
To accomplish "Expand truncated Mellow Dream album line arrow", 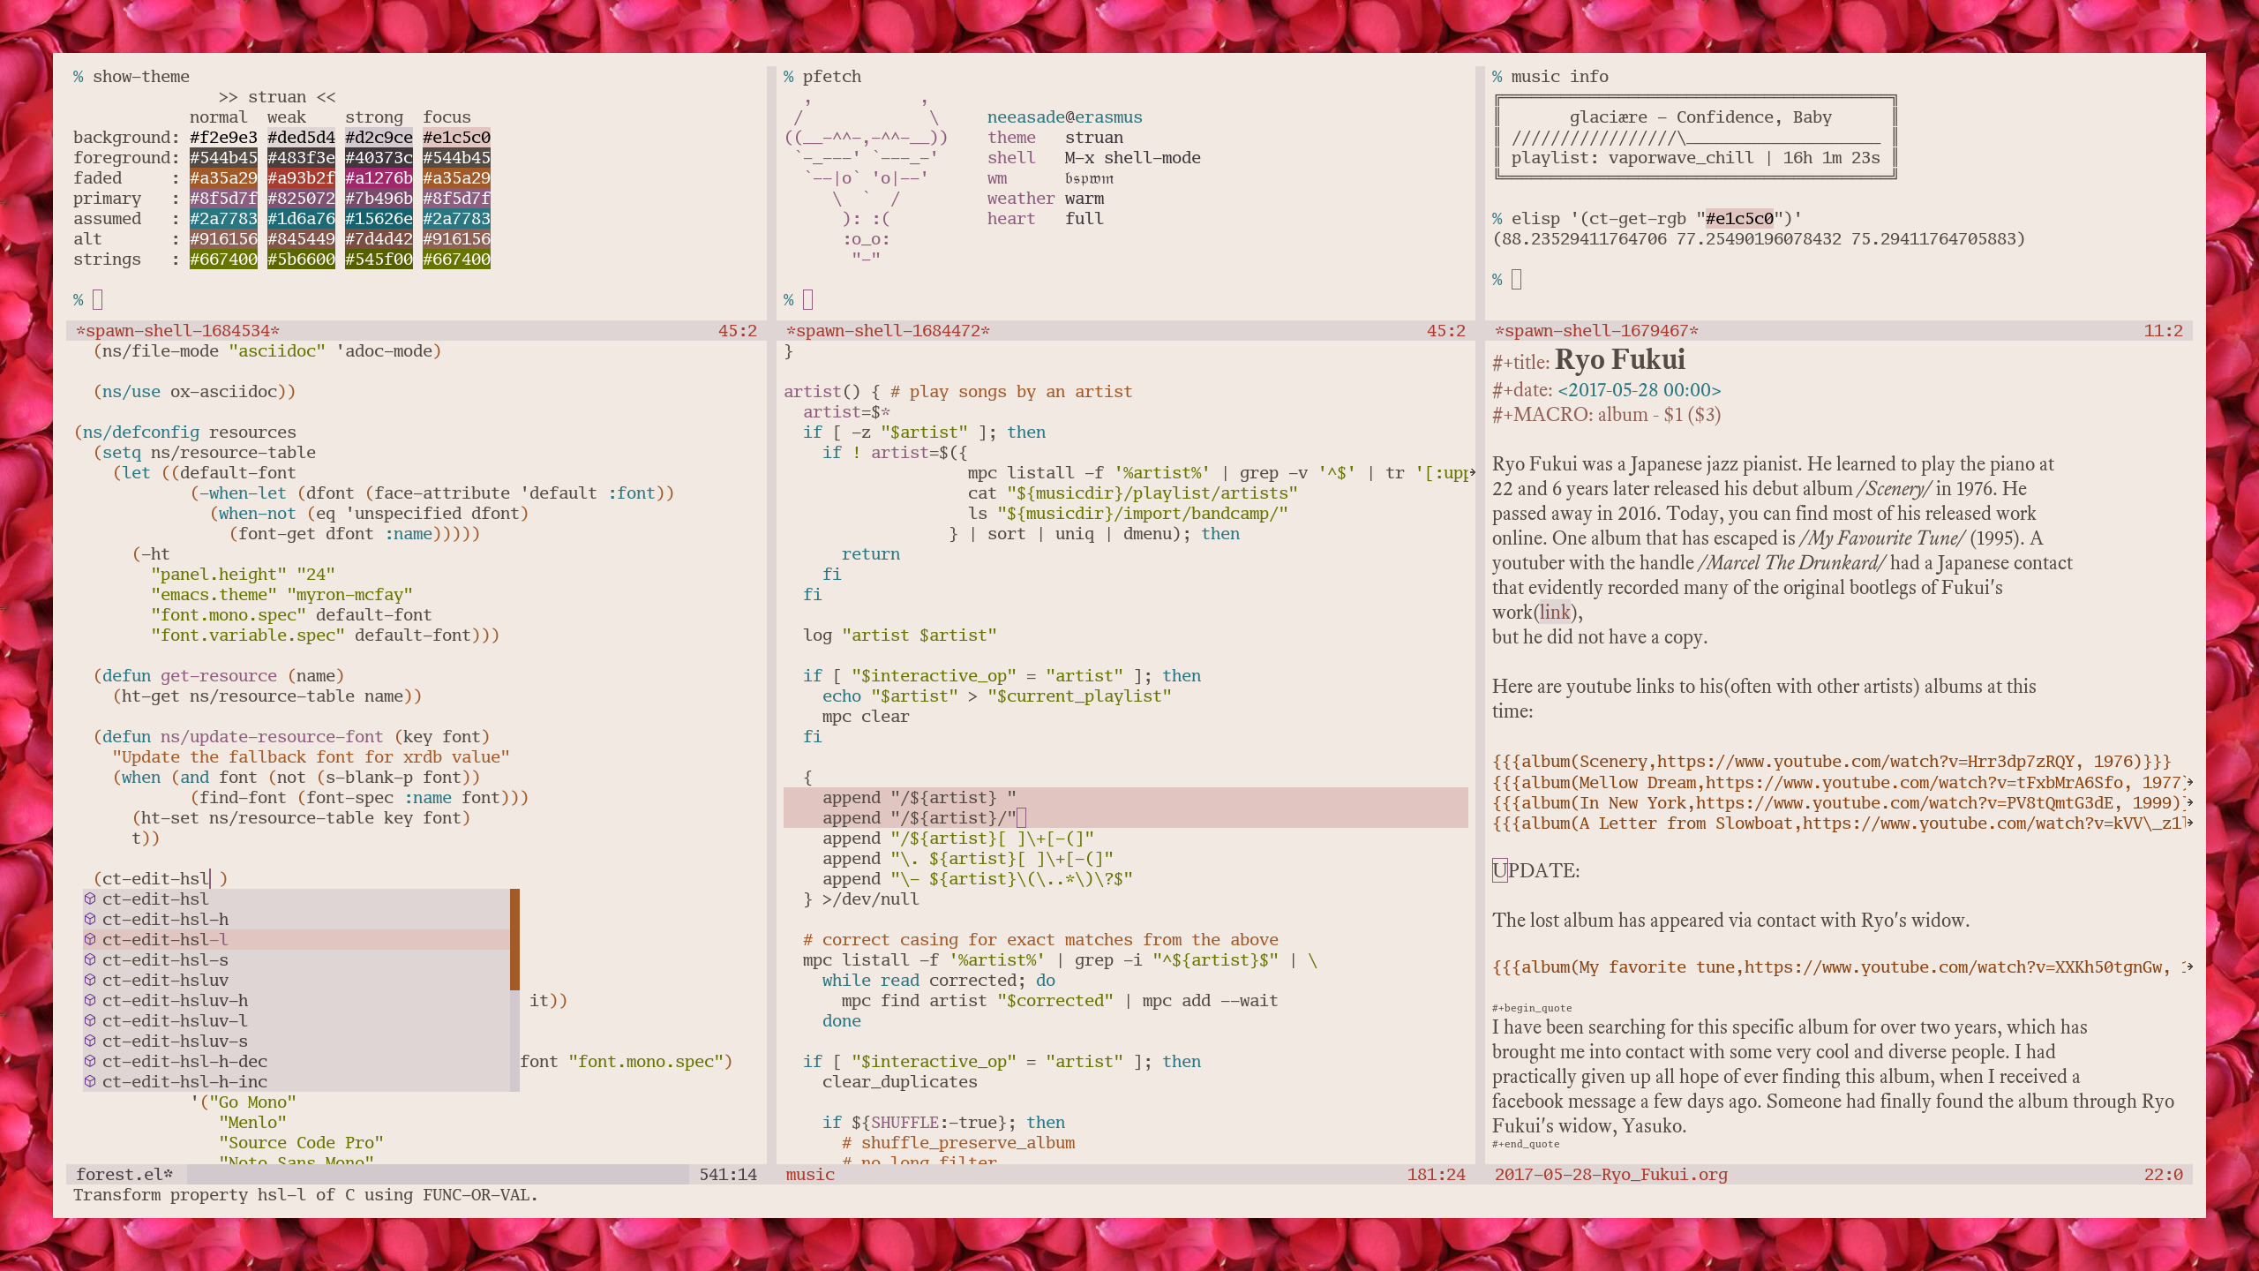I will (x=2189, y=783).
